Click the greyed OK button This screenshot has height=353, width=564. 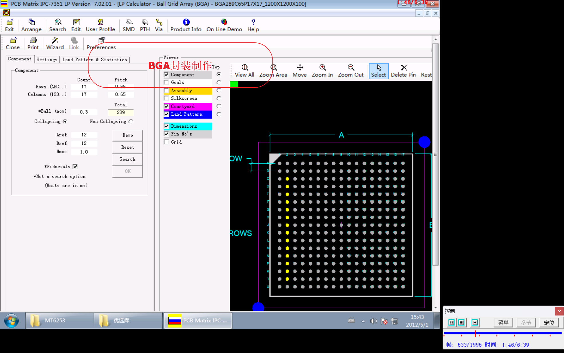click(127, 171)
